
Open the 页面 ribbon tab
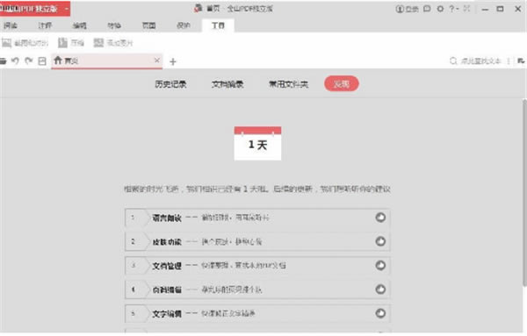[148, 25]
